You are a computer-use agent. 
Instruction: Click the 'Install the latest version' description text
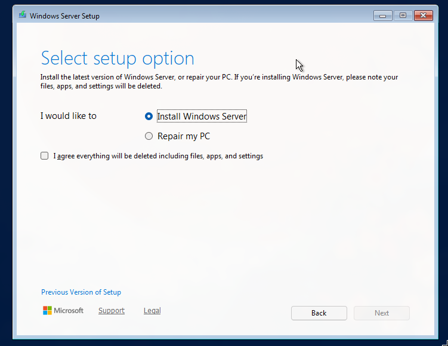point(219,81)
